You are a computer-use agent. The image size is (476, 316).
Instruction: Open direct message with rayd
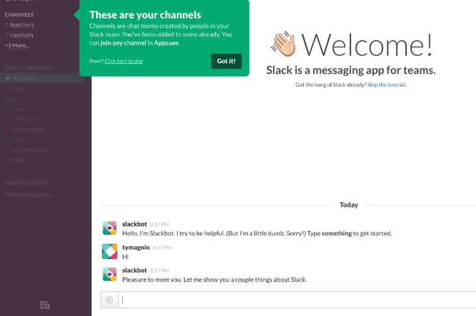pyautogui.click(x=18, y=139)
